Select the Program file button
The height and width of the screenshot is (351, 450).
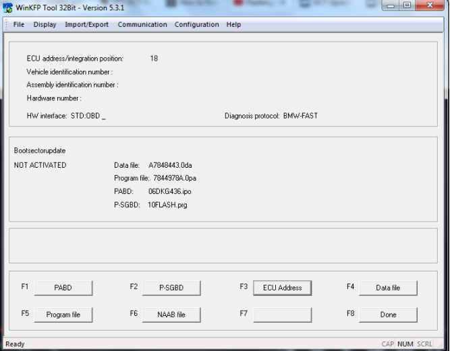pyautogui.click(x=63, y=315)
